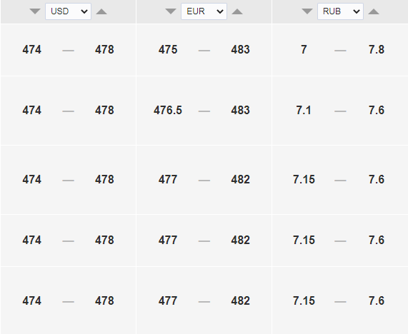Image resolution: width=408 pixels, height=334 pixels.
Task: Click first row USD buy rate 474
Action: point(31,49)
